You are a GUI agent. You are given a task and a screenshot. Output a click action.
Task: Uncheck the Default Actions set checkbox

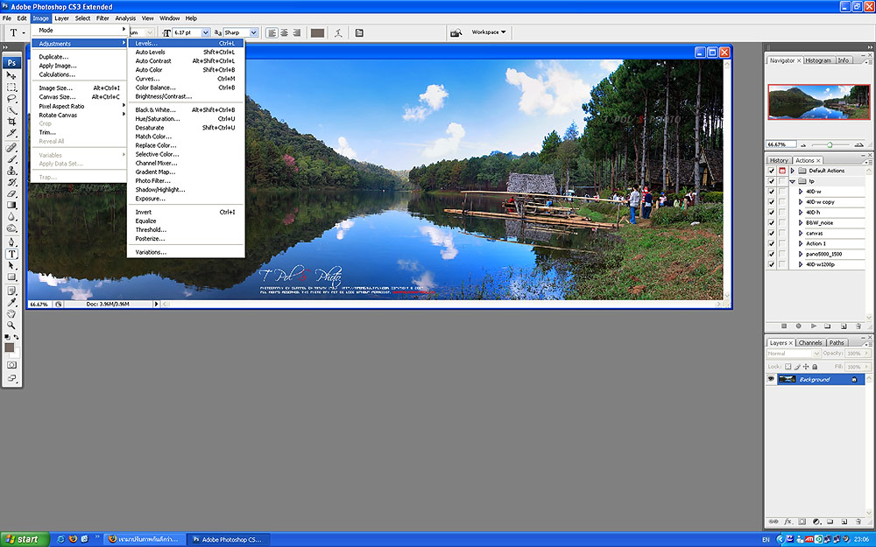(x=772, y=171)
